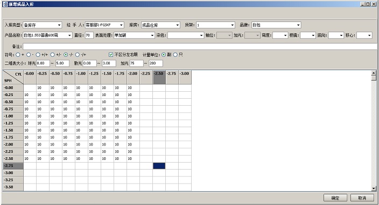Click the 散光 minimum value field
Screen dimensions: 379x205
tap(89, 63)
